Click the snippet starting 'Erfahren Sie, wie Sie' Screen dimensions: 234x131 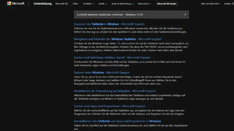pyautogui.click(x=130, y=30)
